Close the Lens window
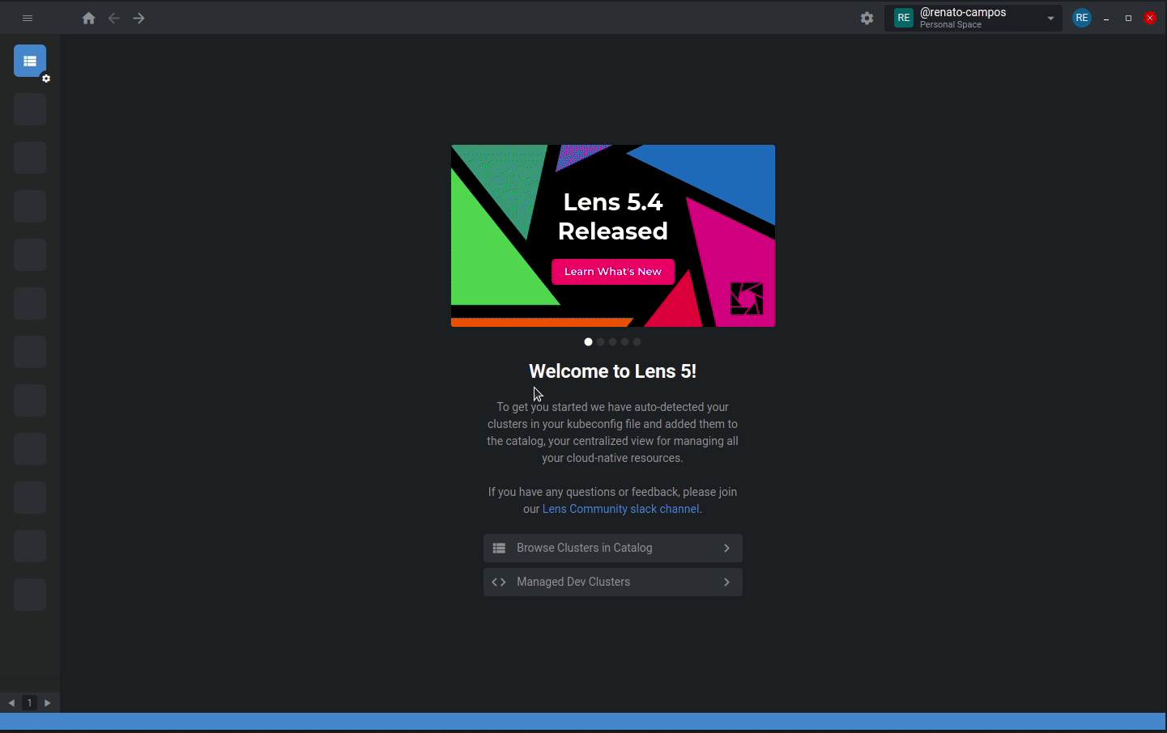The width and height of the screenshot is (1167, 733). point(1150,18)
